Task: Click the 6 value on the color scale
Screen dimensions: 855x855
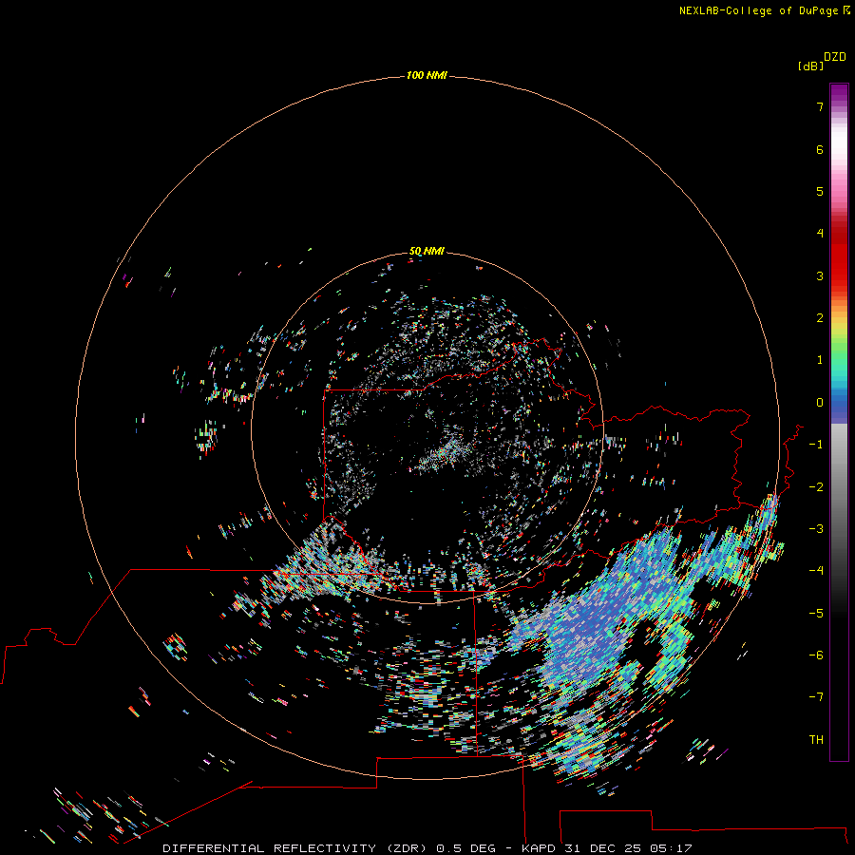Action: coord(820,149)
